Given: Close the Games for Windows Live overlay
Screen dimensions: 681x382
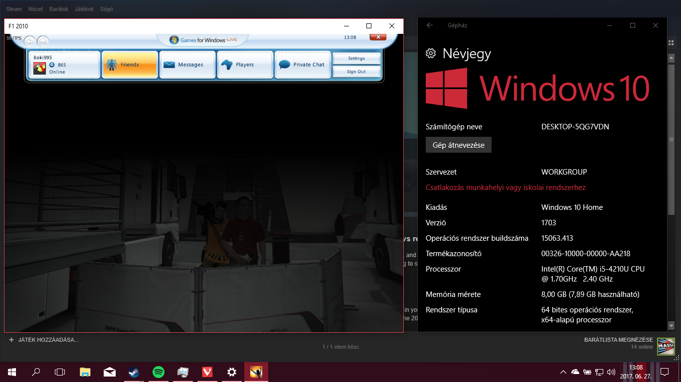Looking at the screenshot, I should 378,37.
